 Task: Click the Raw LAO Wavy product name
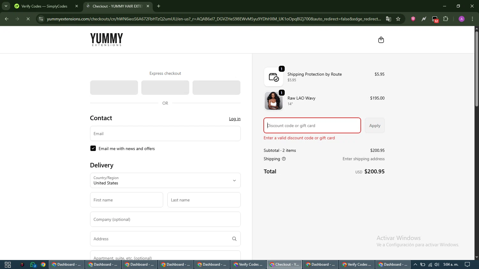click(301, 98)
